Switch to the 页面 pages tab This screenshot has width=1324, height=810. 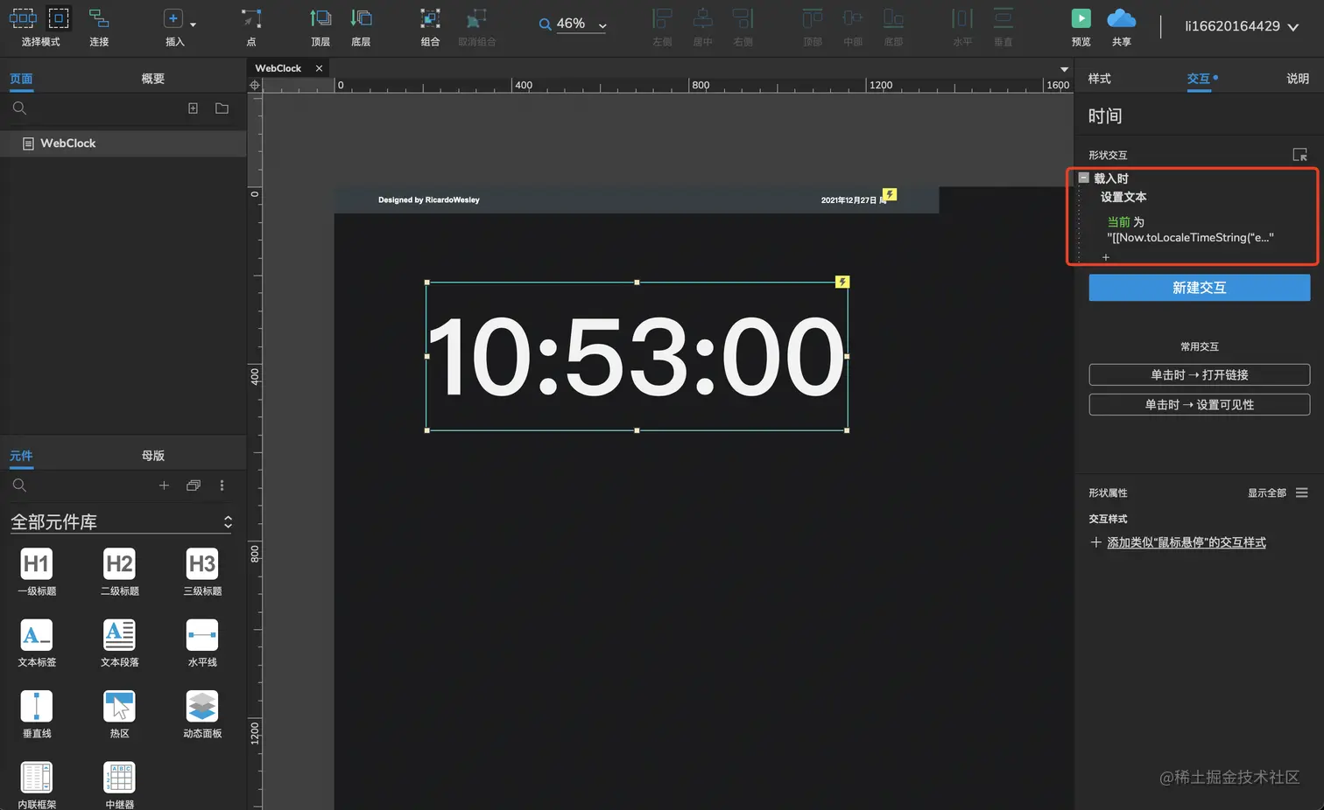tap(21, 79)
